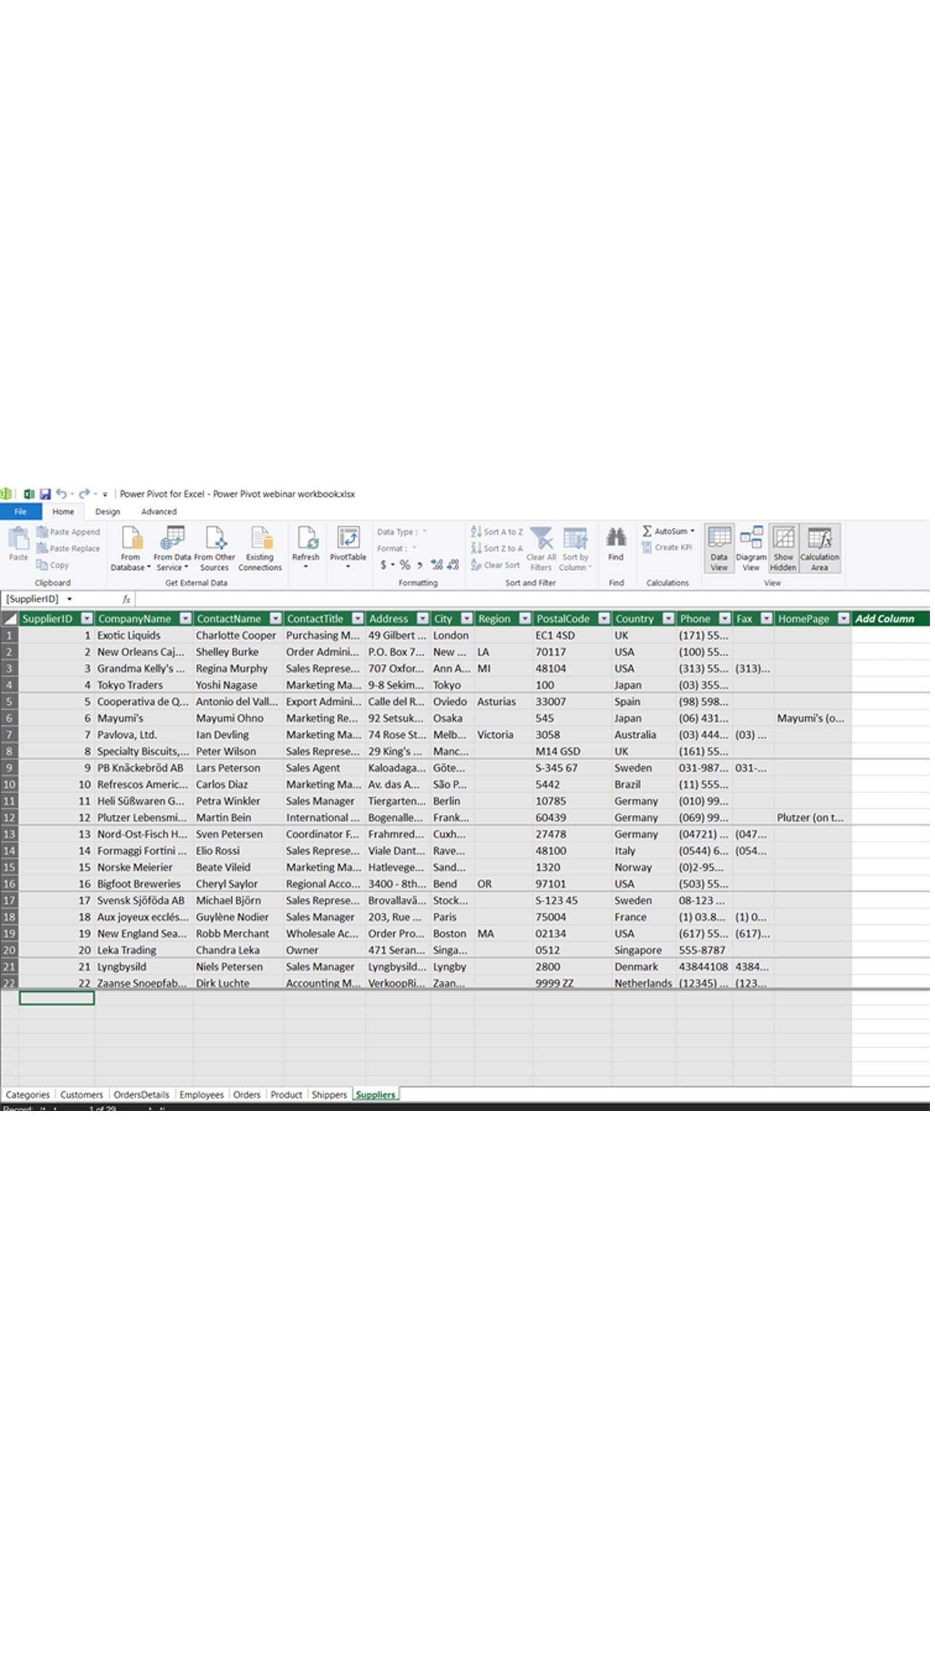935x1662 pixels.
Task: Open the Design ribbon tab
Action: (108, 513)
